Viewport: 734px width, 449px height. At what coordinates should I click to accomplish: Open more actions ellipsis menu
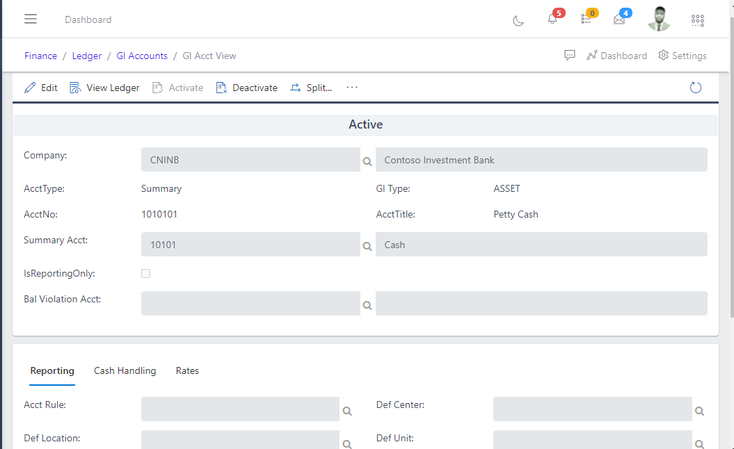pyautogui.click(x=352, y=88)
